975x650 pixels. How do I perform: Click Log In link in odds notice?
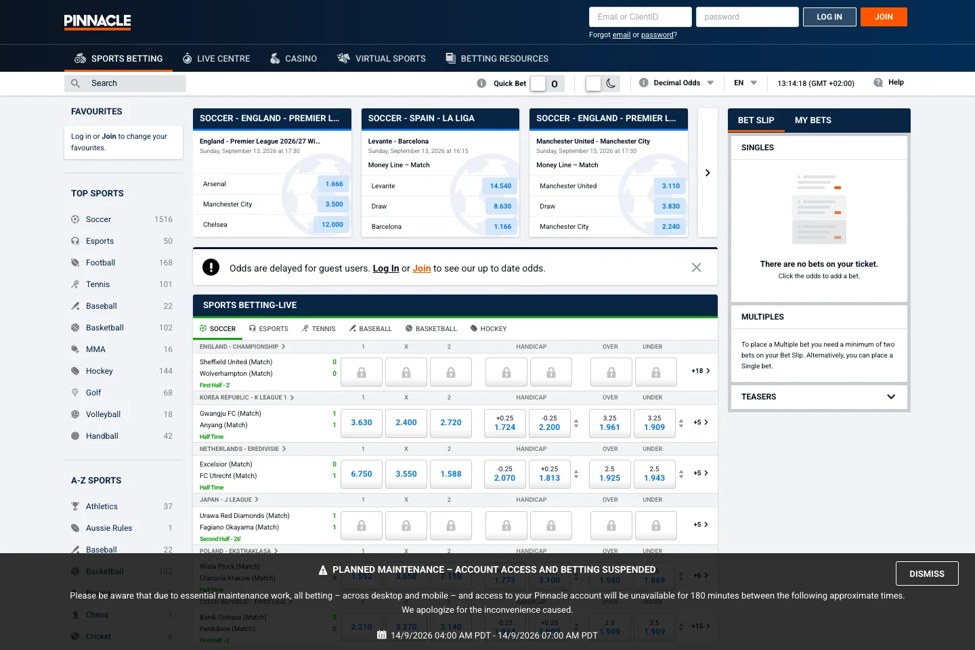click(x=386, y=269)
